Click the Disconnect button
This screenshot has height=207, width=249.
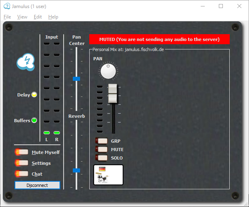tap(37, 185)
